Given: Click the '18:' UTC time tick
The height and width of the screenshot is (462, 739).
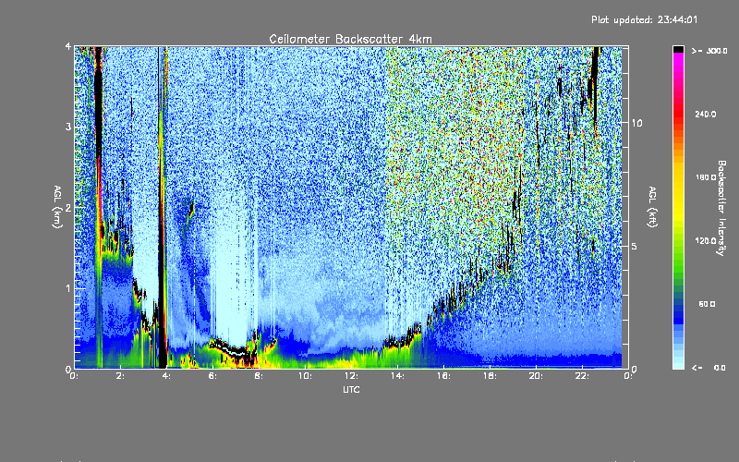Looking at the screenshot, I should 491,376.
